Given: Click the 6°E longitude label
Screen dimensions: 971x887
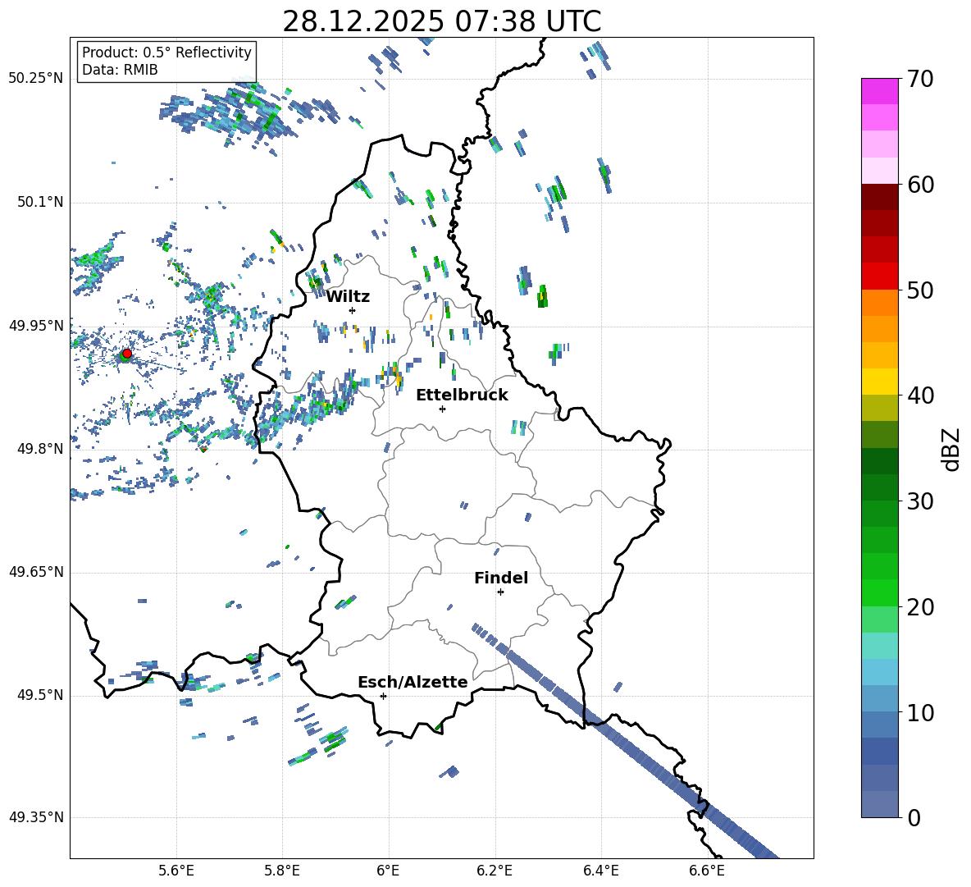Looking at the screenshot, I should point(388,871).
